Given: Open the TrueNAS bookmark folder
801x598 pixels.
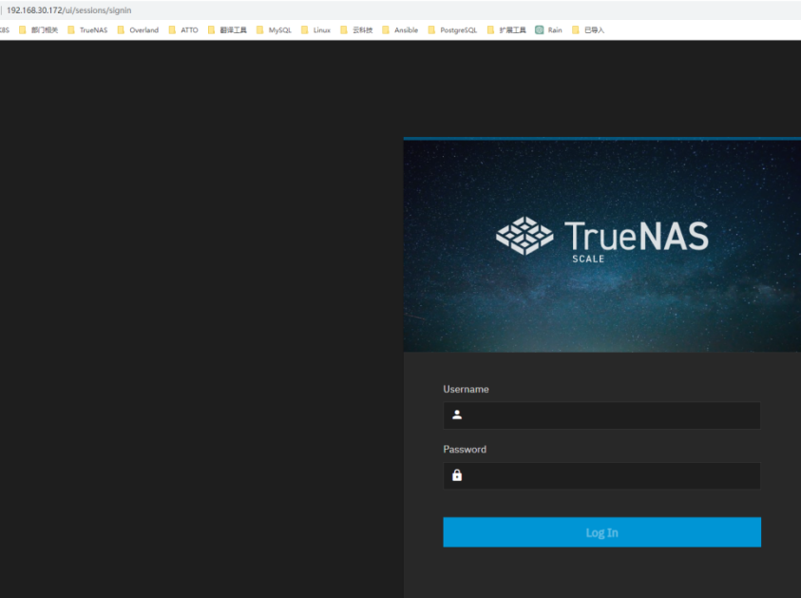Looking at the screenshot, I should (x=87, y=30).
